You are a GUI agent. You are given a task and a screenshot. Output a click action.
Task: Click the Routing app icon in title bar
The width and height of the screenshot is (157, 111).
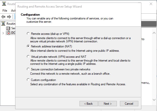click(x=4, y=4)
